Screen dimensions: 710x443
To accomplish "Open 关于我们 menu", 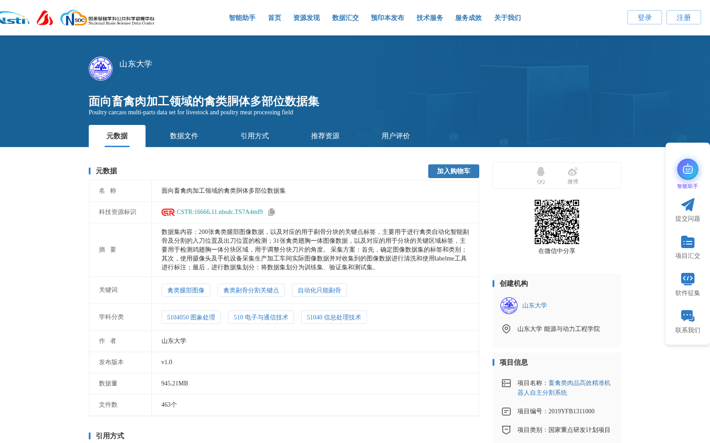I will click(x=507, y=18).
